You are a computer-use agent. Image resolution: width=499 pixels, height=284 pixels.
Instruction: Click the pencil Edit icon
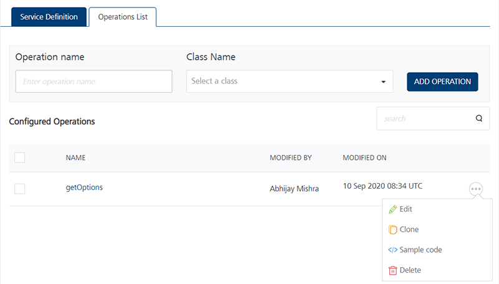(x=392, y=209)
